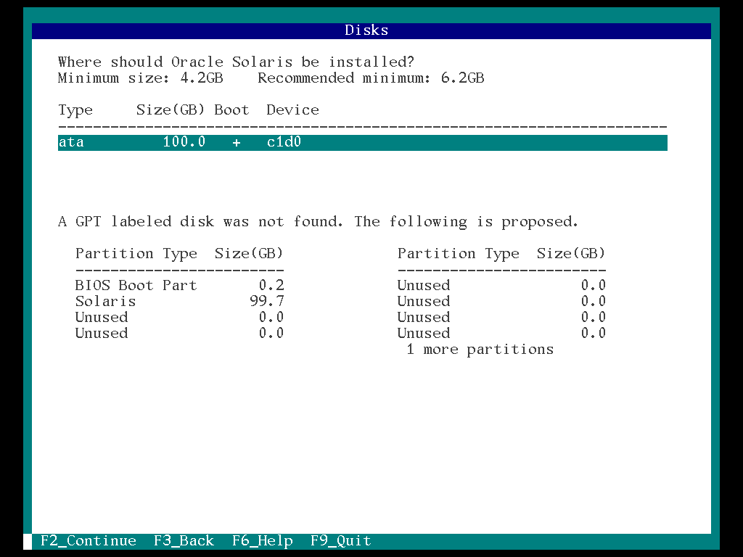Select the BIOS Boot Part partition label
The height and width of the screenshot is (557, 743).
[136, 286]
